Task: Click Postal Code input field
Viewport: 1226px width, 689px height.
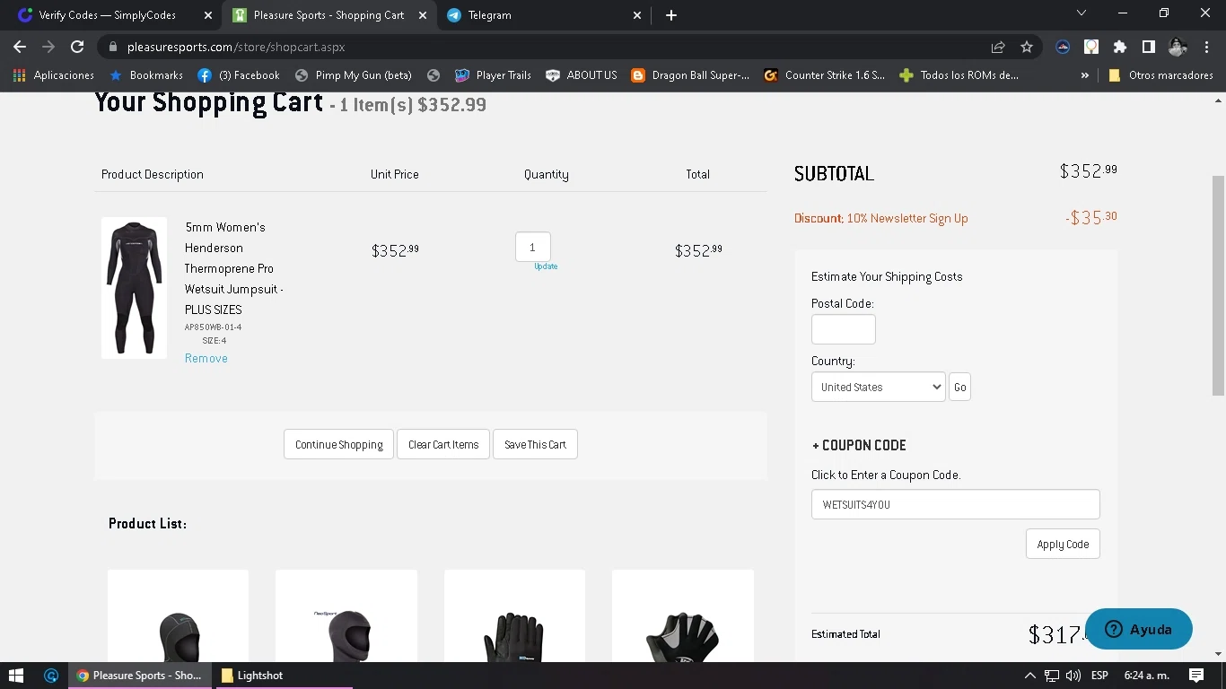Action: coord(844,329)
